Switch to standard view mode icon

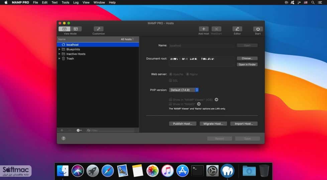tap(65, 29)
